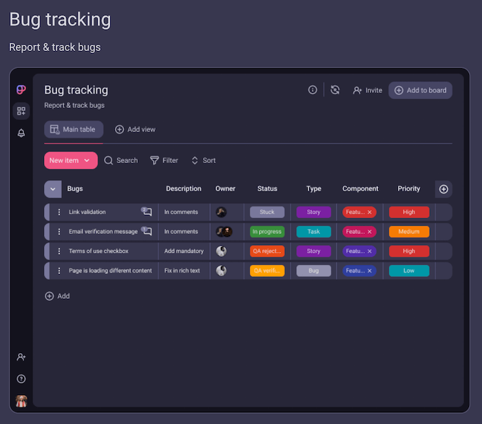Viewport: 482px width, 424px height.
Task: Open the notifications bell in sidebar
Action: 21,133
